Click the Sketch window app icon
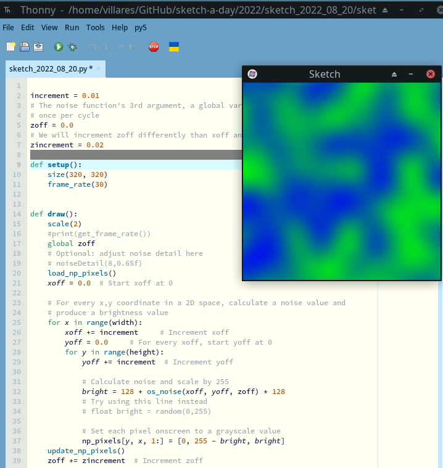The height and width of the screenshot is (468, 443). [252, 74]
